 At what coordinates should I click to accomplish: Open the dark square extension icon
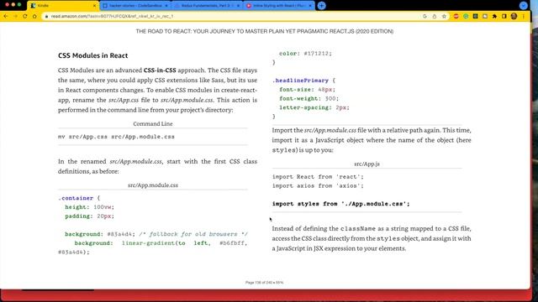[475, 16]
